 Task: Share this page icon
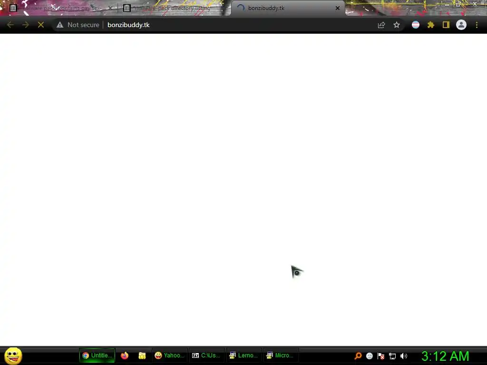381,25
